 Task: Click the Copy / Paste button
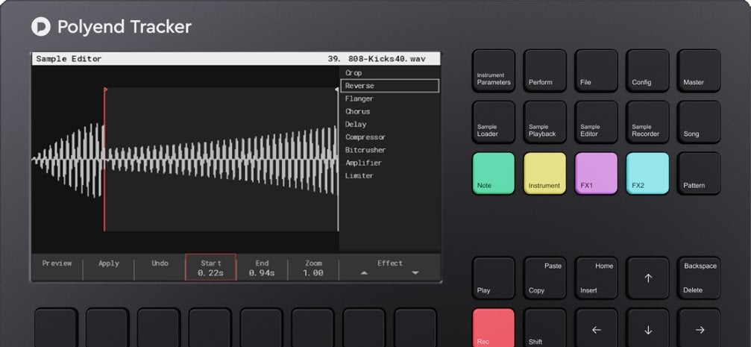(x=544, y=278)
